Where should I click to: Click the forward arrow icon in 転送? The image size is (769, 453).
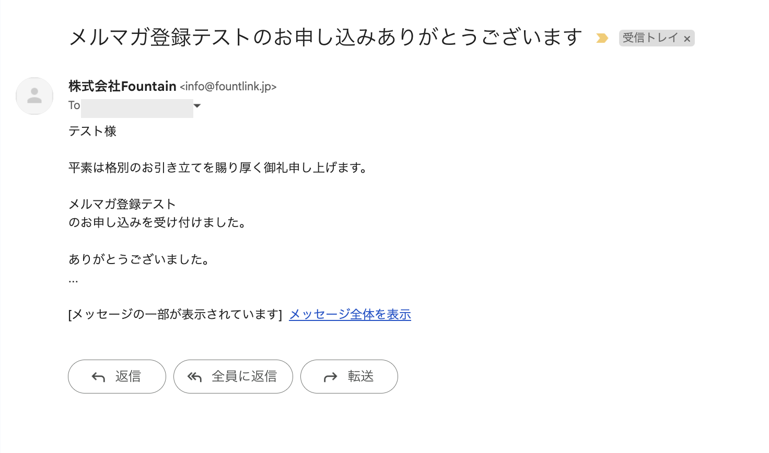point(331,377)
